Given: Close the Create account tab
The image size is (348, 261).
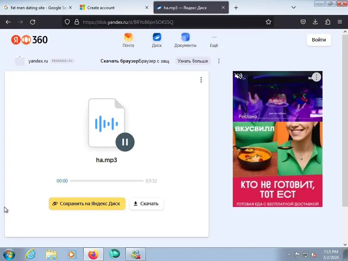Looking at the screenshot, I should click(x=147, y=7).
